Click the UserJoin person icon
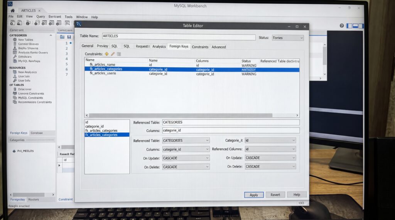The image size is (395, 220). pyautogui.click(x=15, y=77)
